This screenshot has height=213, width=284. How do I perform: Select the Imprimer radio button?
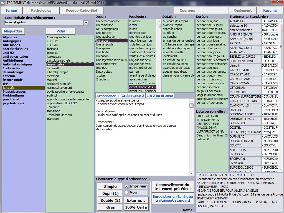[127, 186]
